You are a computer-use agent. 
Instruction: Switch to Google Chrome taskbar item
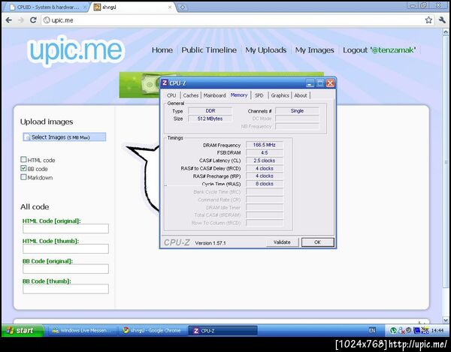coord(152,331)
